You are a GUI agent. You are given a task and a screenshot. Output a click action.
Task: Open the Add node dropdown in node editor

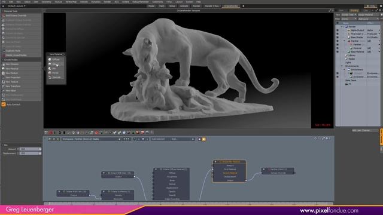point(183,139)
